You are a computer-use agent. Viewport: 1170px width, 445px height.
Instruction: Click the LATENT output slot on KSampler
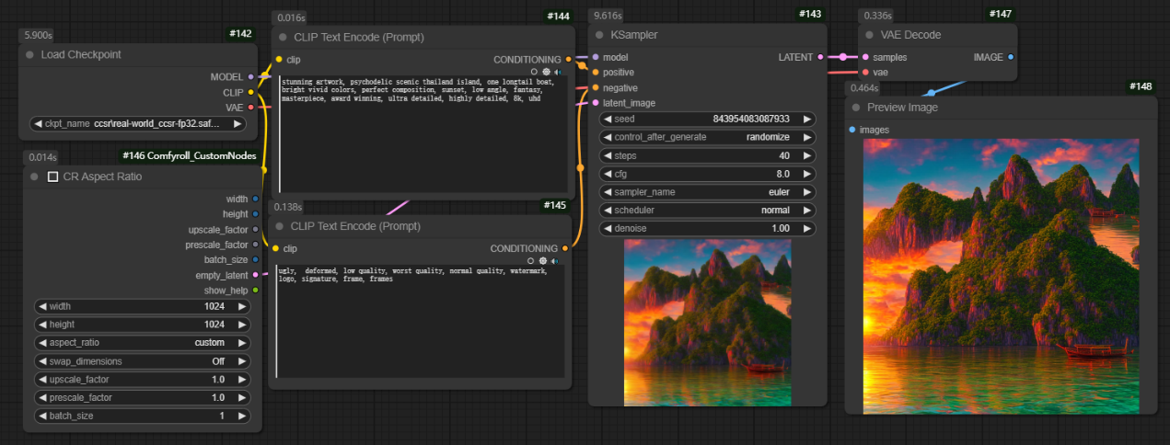(x=821, y=57)
